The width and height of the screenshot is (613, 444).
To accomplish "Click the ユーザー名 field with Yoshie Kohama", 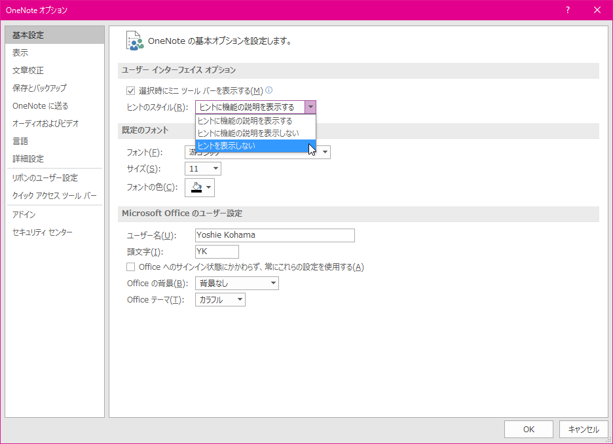I will coord(275,235).
